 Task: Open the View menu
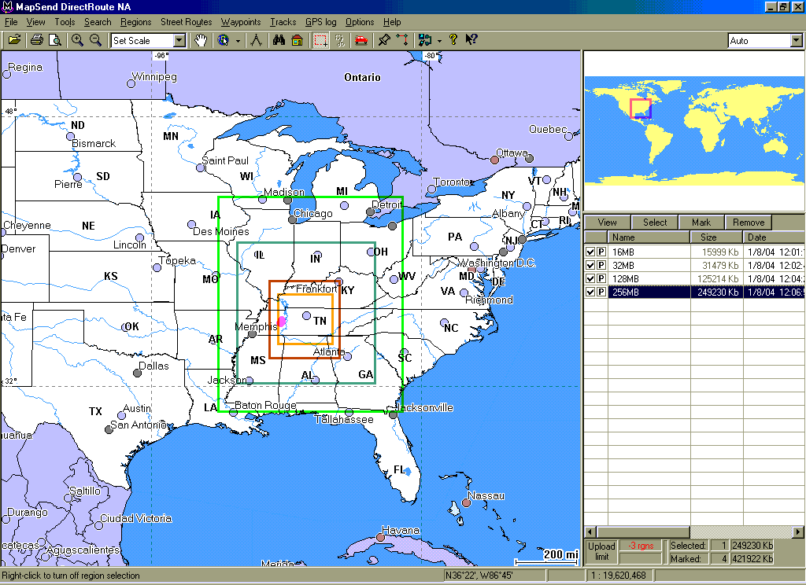(36, 22)
